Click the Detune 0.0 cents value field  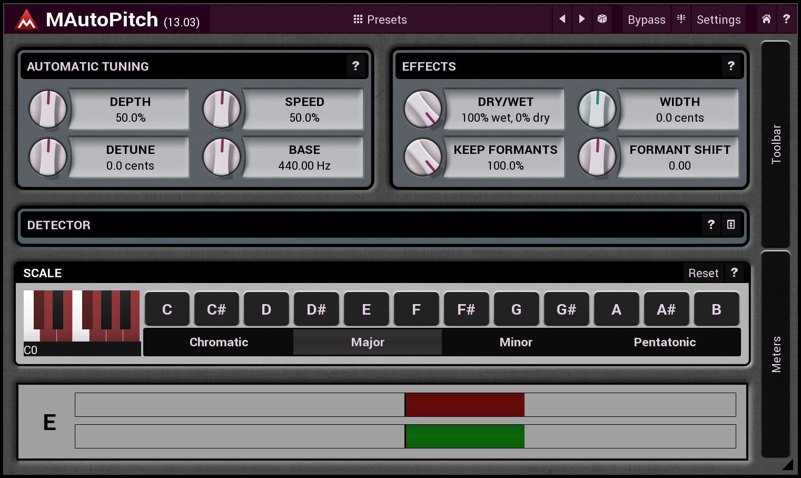coord(130,158)
